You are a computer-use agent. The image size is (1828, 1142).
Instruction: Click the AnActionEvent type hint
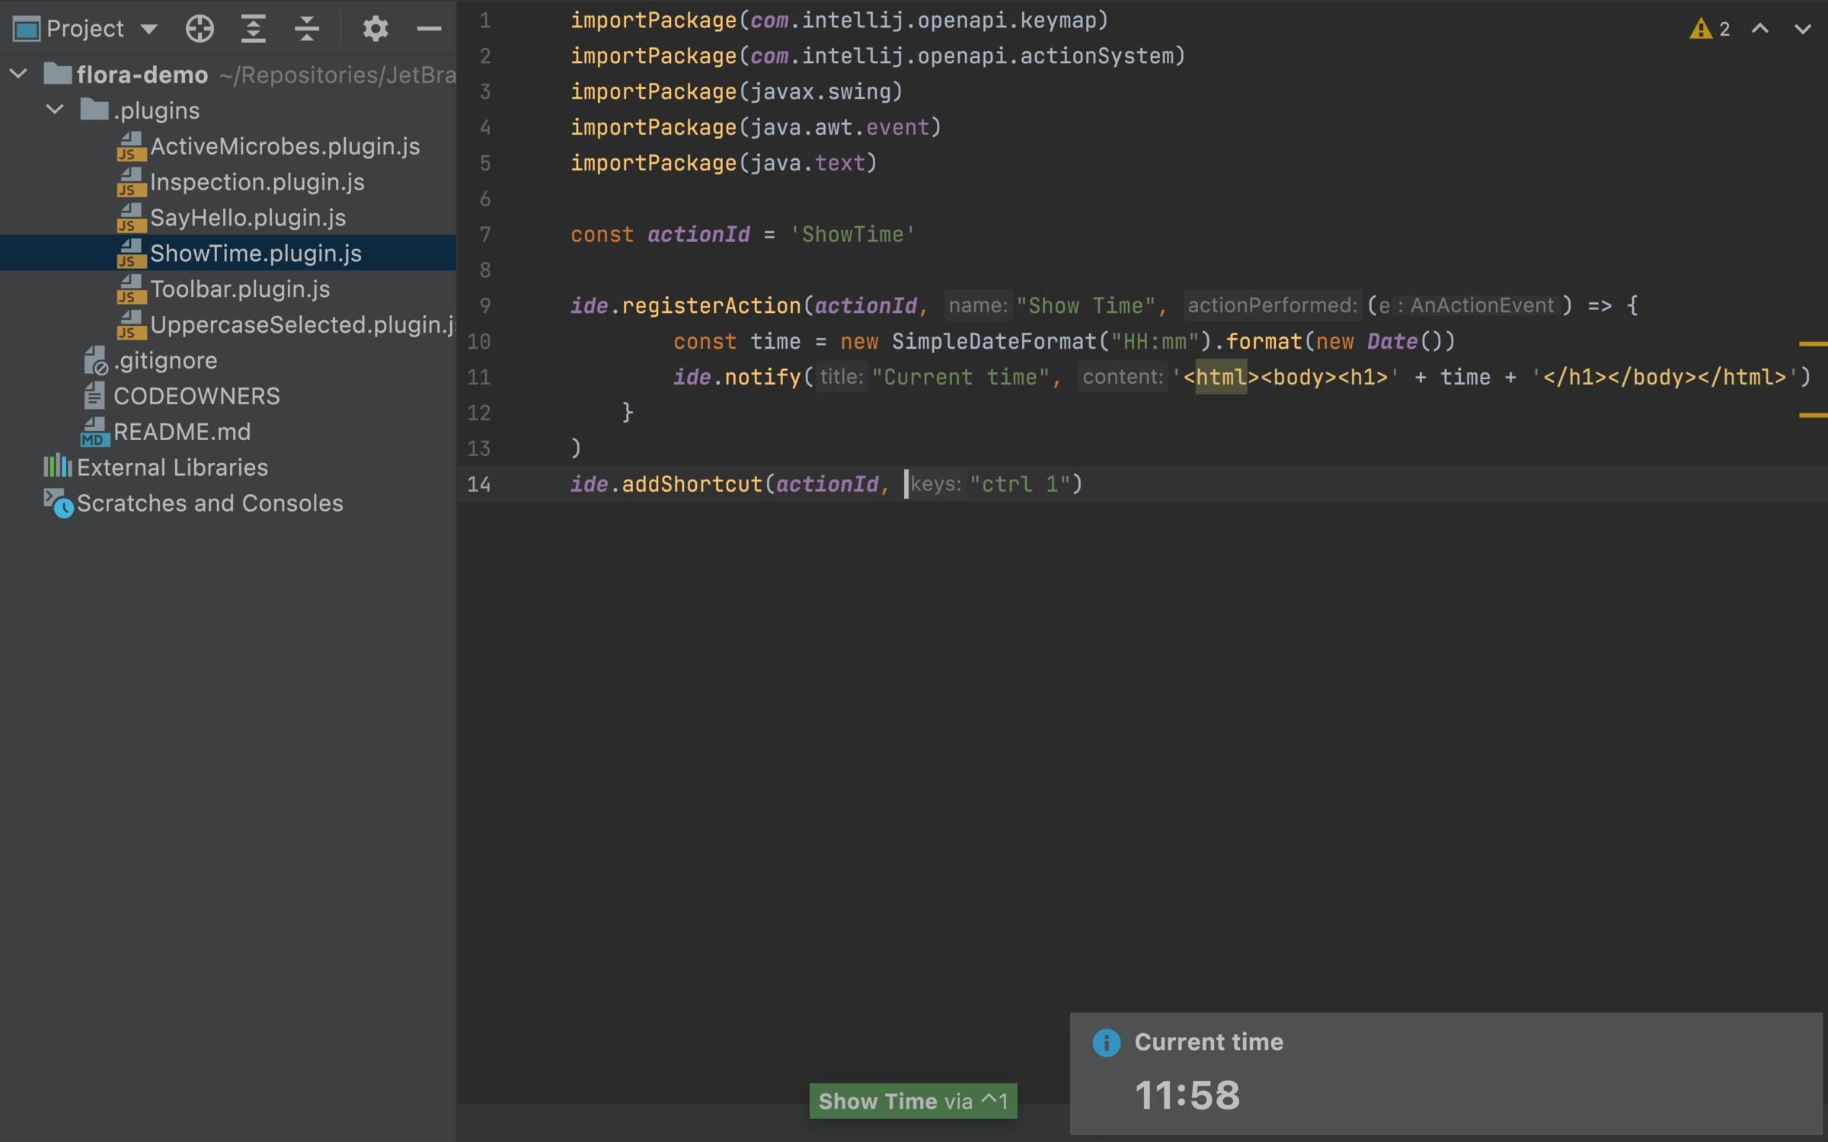[x=1481, y=305]
